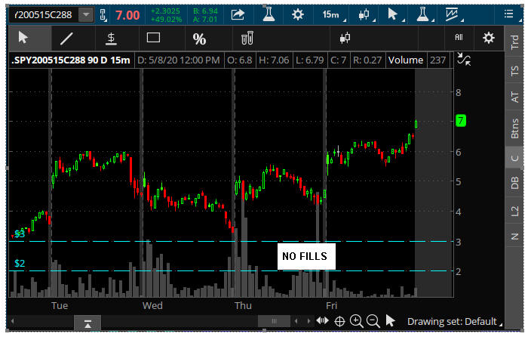Select the price level dollar tool
The width and height of the screenshot is (531, 343).
[111, 39]
